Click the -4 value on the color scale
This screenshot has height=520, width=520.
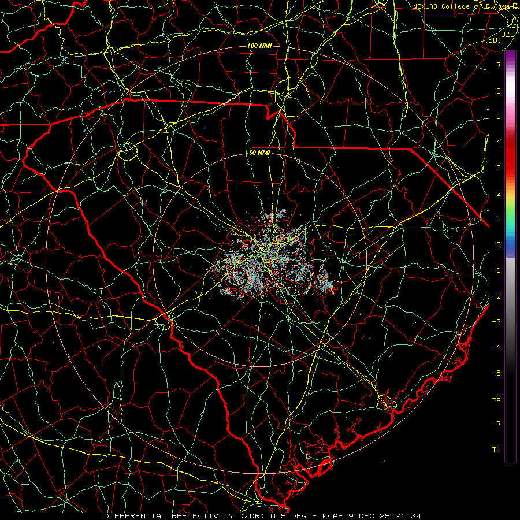tap(496, 347)
